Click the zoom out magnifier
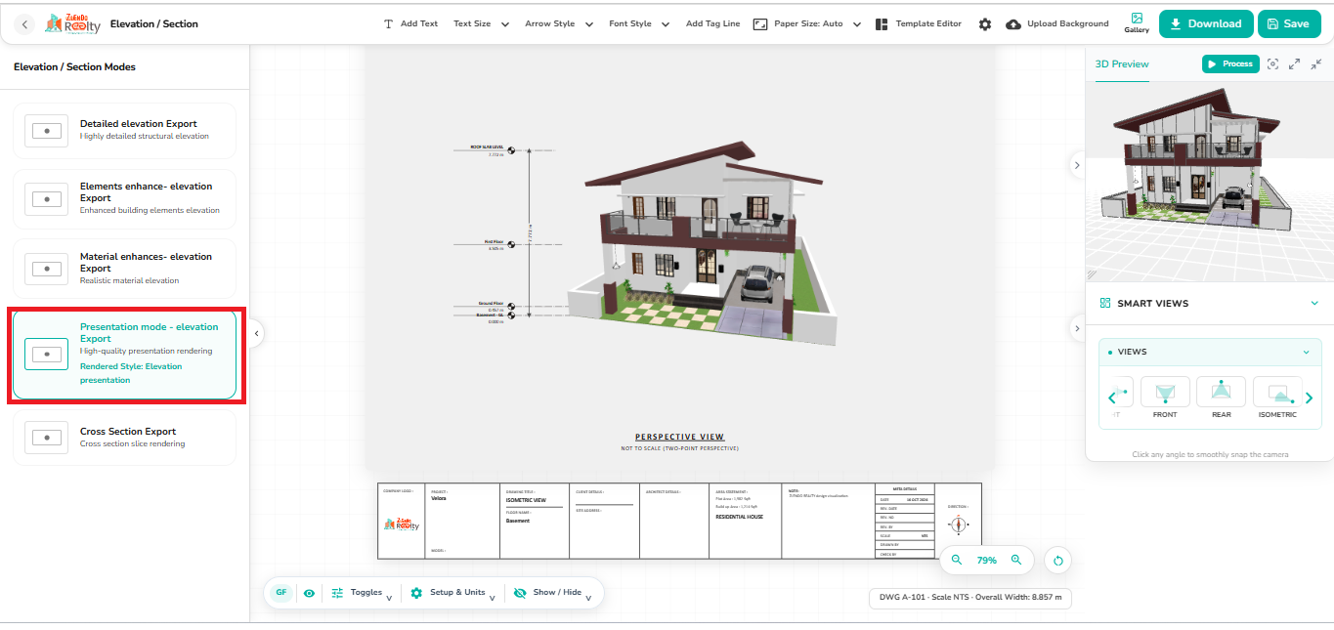The width and height of the screenshot is (1334, 630). 957,560
